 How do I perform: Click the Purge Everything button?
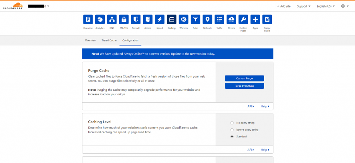[244, 86]
